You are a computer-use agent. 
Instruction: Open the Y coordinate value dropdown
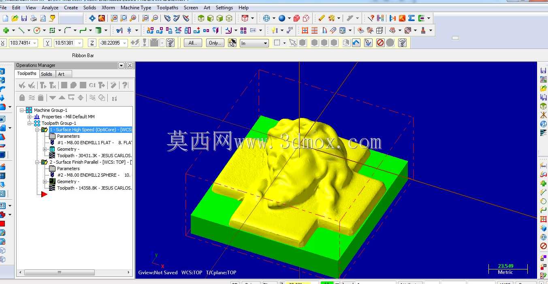(79, 43)
